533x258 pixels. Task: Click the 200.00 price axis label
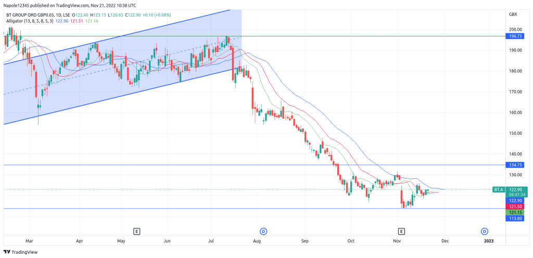pyautogui.click(x=515, y=30)
